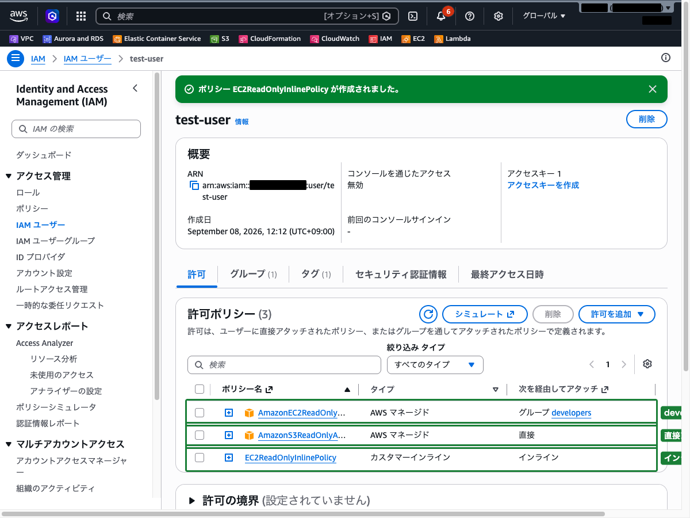The width and height of the screenshot is (690, 518).
Task: Click the シミュレート button
Action: (485, 314)
